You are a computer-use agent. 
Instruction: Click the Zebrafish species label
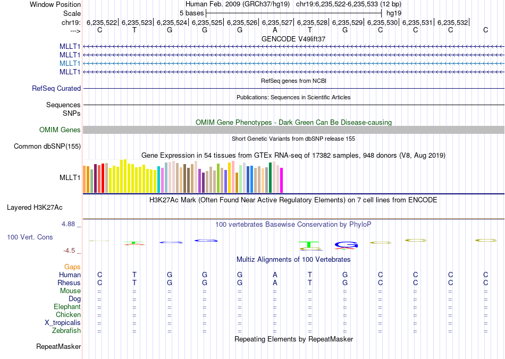point(66,330)
